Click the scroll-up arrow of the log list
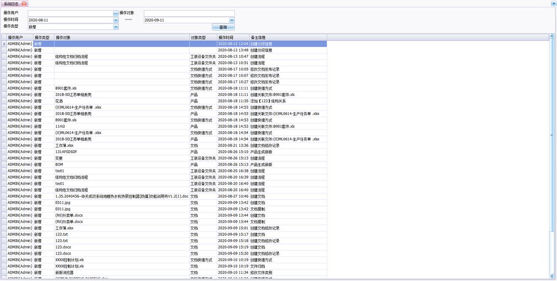The height and width of the screenshot is (281, 557). 552,36
